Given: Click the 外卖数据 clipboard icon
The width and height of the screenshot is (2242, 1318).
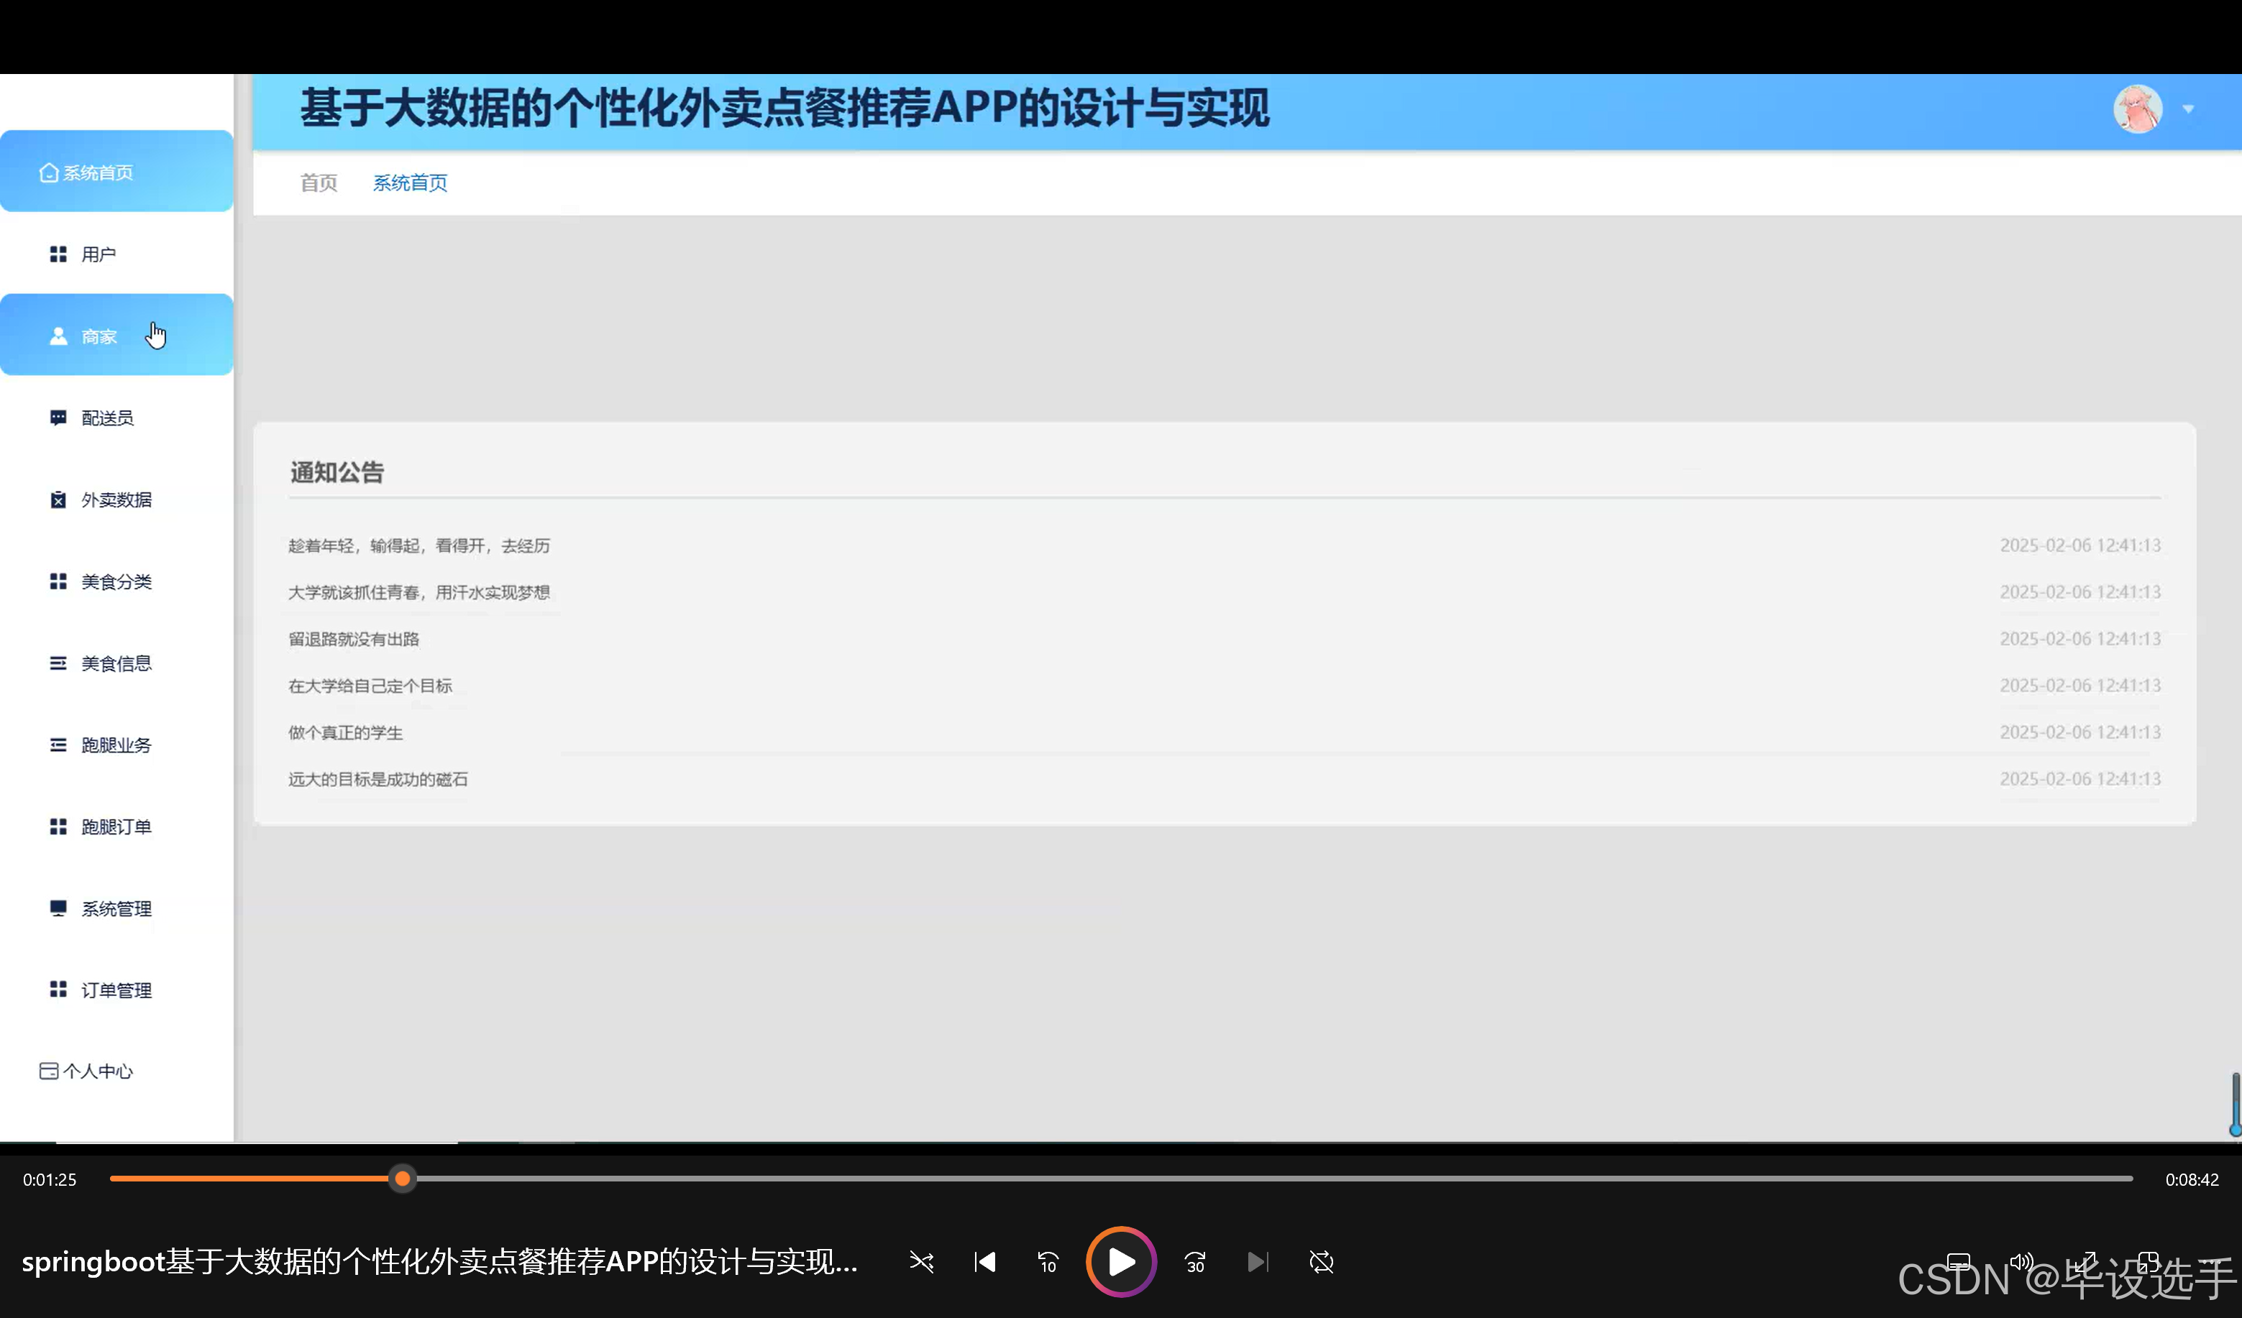Looking at the screenshot, I should click(58, 499).
